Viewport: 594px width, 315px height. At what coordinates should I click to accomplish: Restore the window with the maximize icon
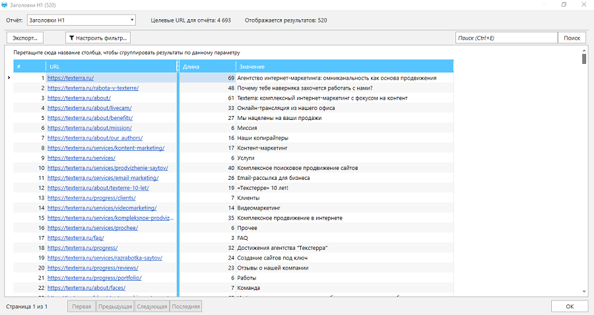pos(564,5)
